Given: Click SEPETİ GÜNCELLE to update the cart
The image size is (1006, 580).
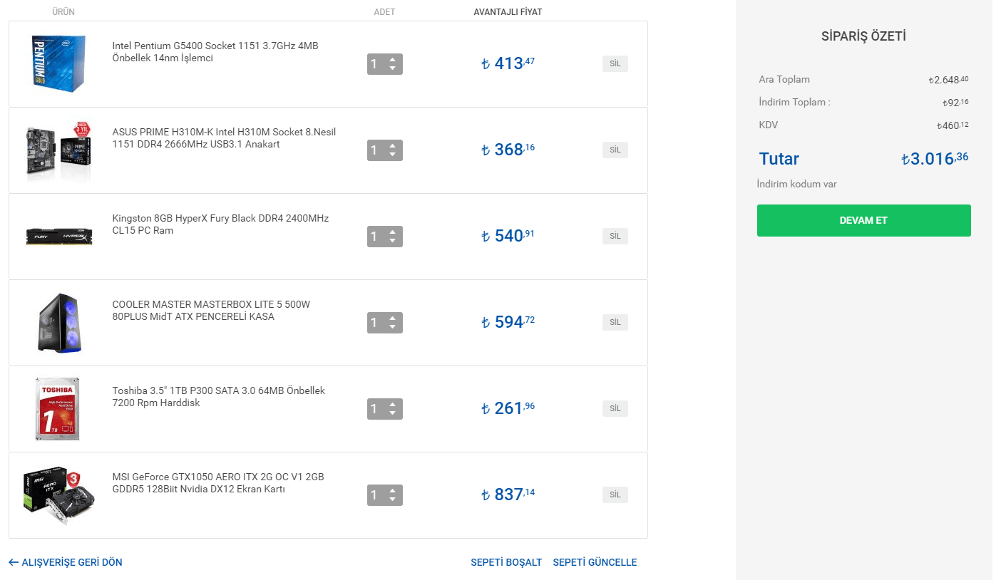Looking at the screenshot, I should click(595, 562).
